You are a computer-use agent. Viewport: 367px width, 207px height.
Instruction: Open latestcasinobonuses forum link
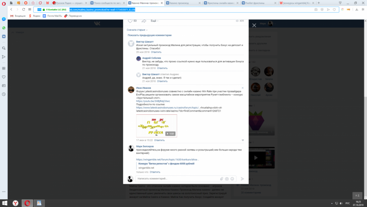pos(179,109)
